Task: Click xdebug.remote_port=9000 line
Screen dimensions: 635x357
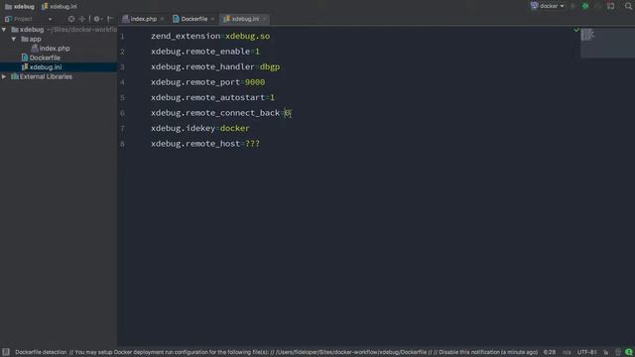Action: click(x=207, y=82)
